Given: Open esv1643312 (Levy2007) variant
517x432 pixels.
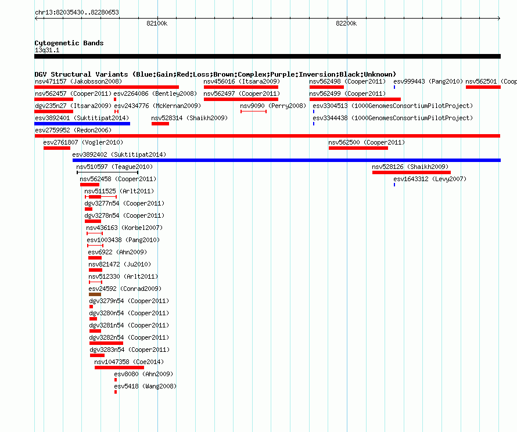Looking at the screenshot, I should click(x=430, y=179).
